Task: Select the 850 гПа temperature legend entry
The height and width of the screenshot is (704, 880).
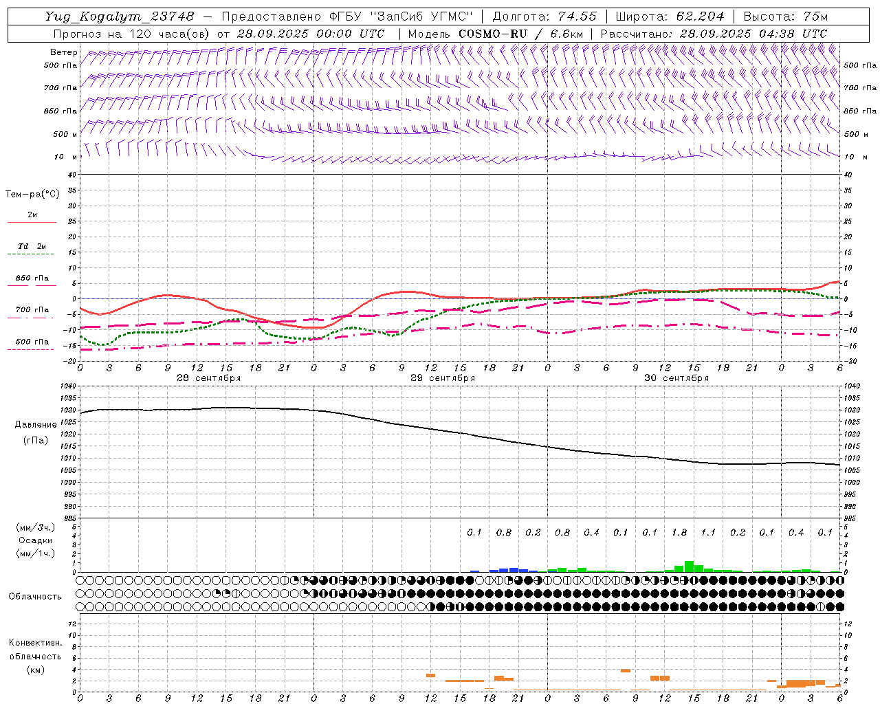Action: pos(32,278)
